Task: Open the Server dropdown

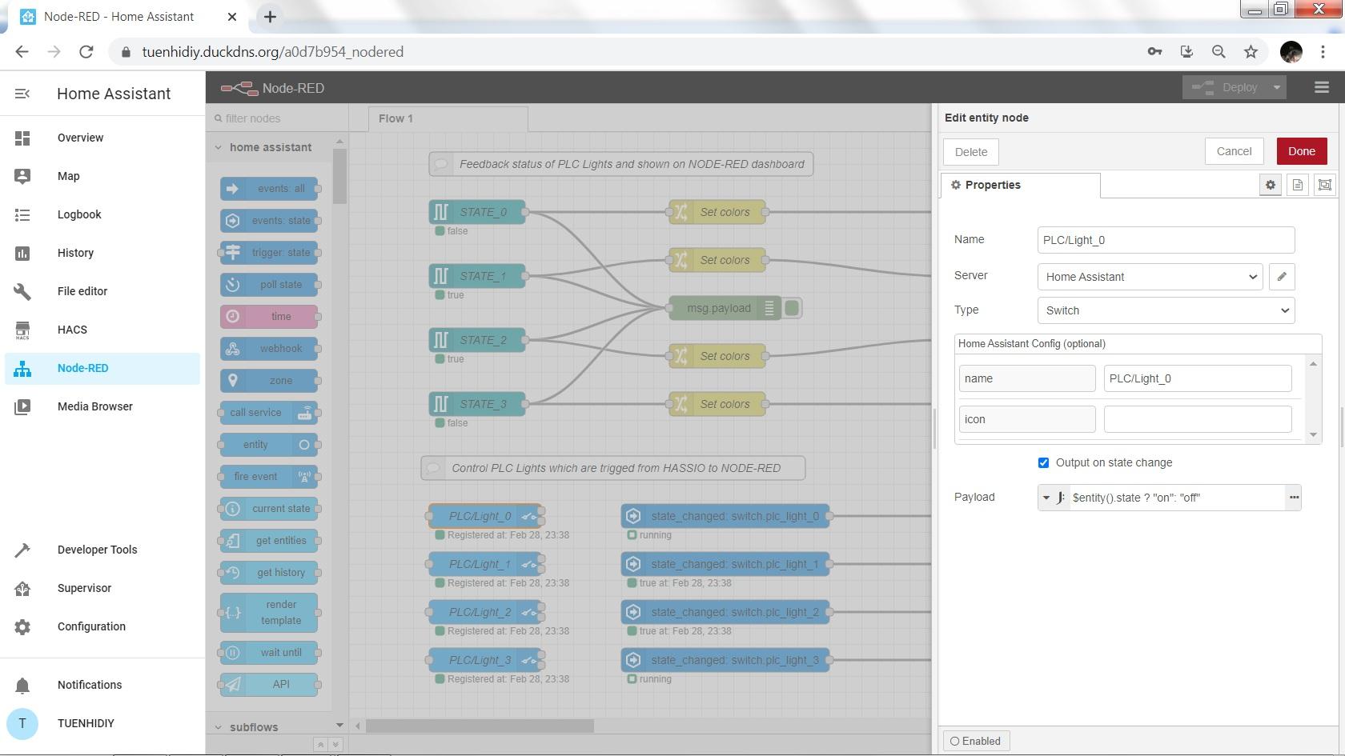Action: 1150,277
